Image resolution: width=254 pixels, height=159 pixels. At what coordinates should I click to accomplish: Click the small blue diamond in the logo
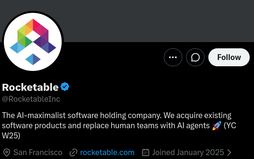(33, 59)
